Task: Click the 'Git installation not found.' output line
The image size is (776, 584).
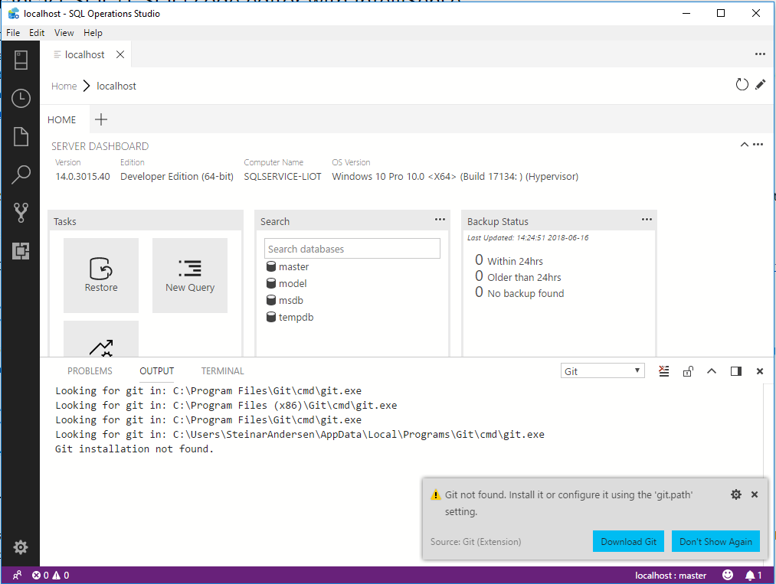Action: (x=134, y=449)
